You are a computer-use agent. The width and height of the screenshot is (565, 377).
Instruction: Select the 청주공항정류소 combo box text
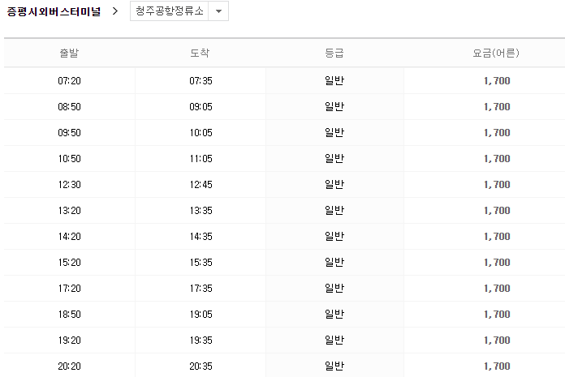click(170, 11)
